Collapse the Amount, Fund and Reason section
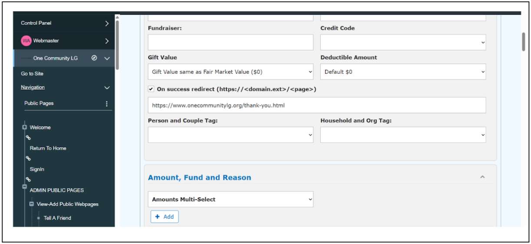 (482, 177)
